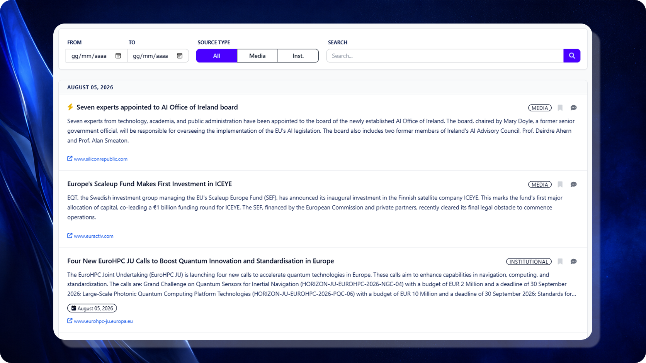
Task: Click the purple search magnifier button
Action: click(x=572, y=56)
